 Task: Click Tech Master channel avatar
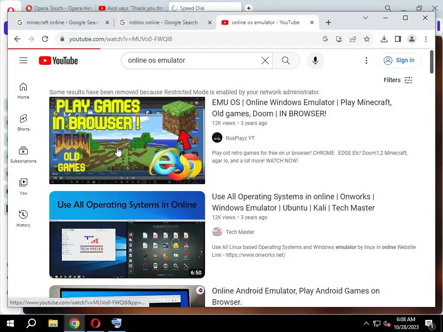click(217, 232)
